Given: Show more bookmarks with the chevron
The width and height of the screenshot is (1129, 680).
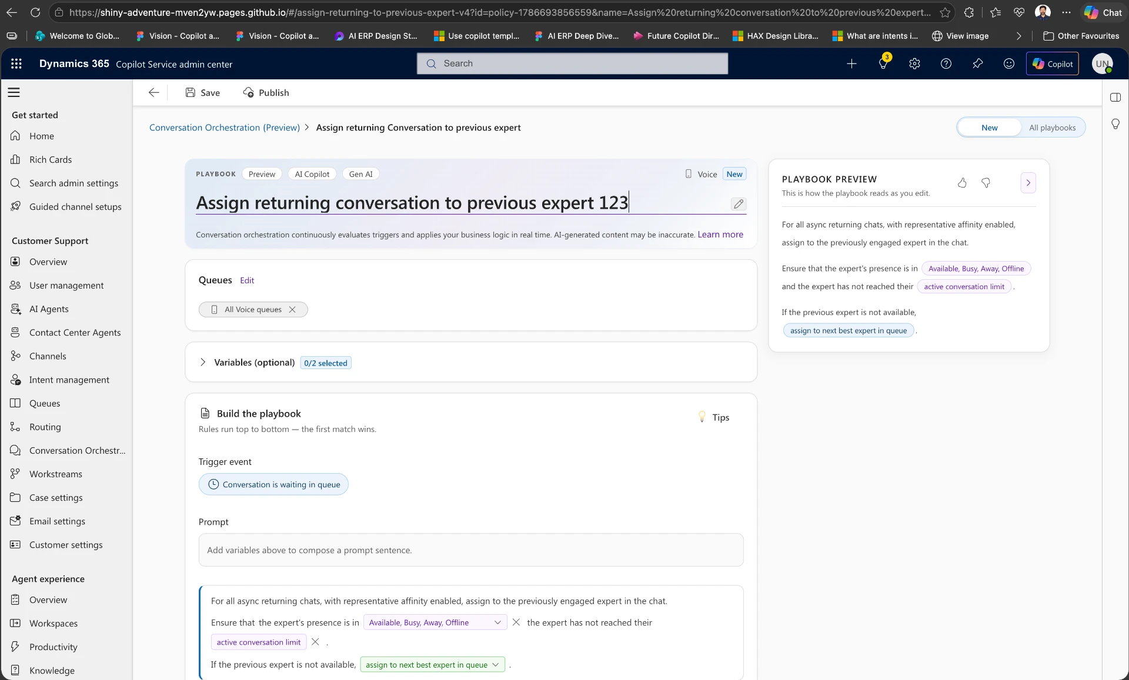Looking at the screenshot, I should [1018, 36].
